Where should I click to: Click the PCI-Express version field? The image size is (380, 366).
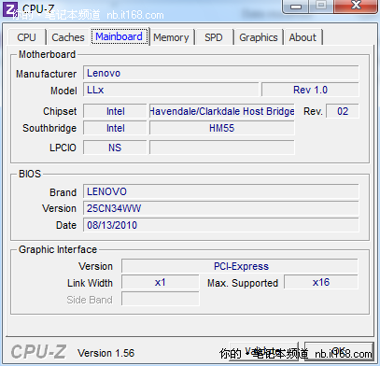(240, 266)
